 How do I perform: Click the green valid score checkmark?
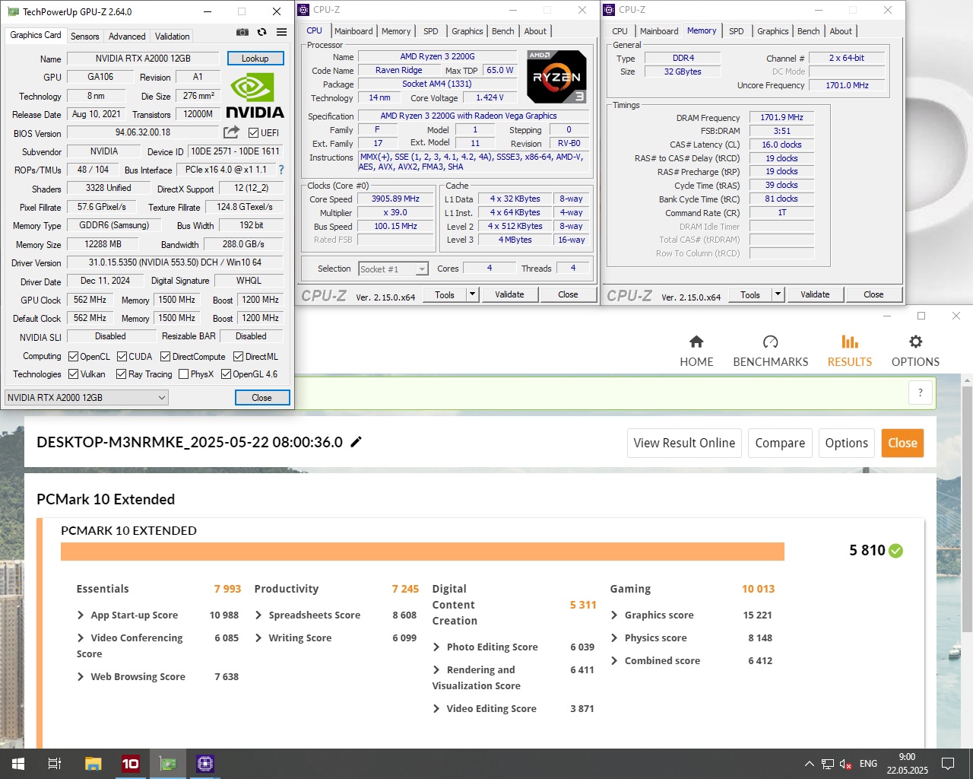click(x=896, y=551)
